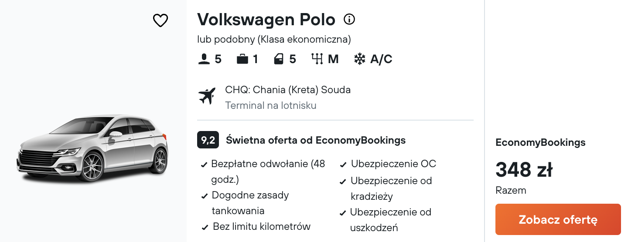Screen dimensions: 628x242
Task: Click the manual transmission icon
Action: [317, 59]
